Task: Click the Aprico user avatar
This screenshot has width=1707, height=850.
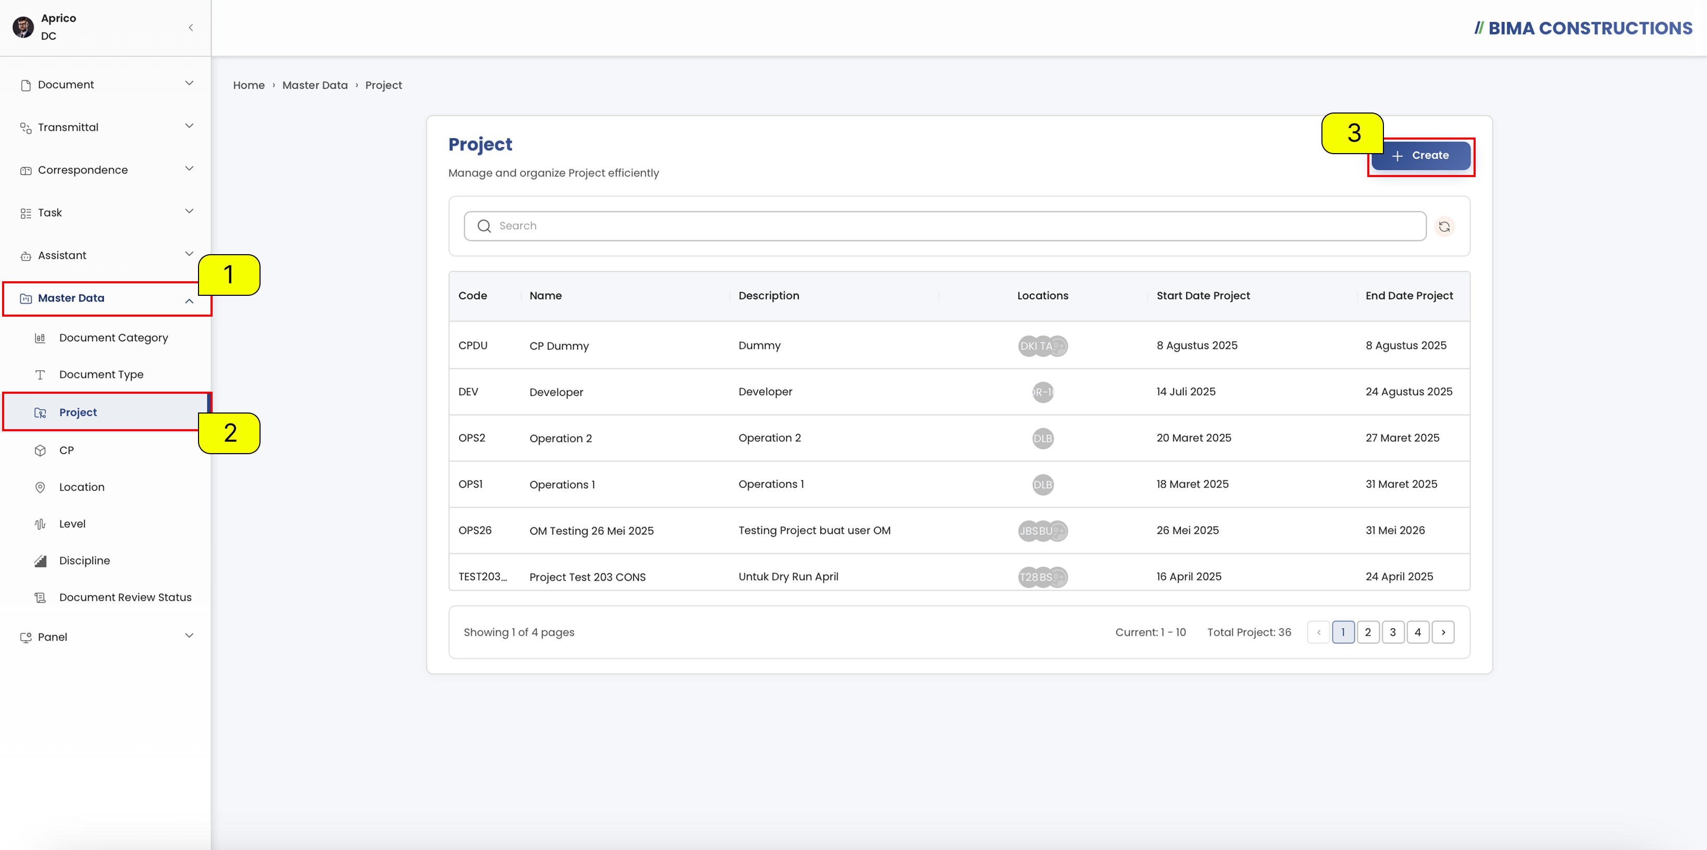Action: [x=23, y=27]
